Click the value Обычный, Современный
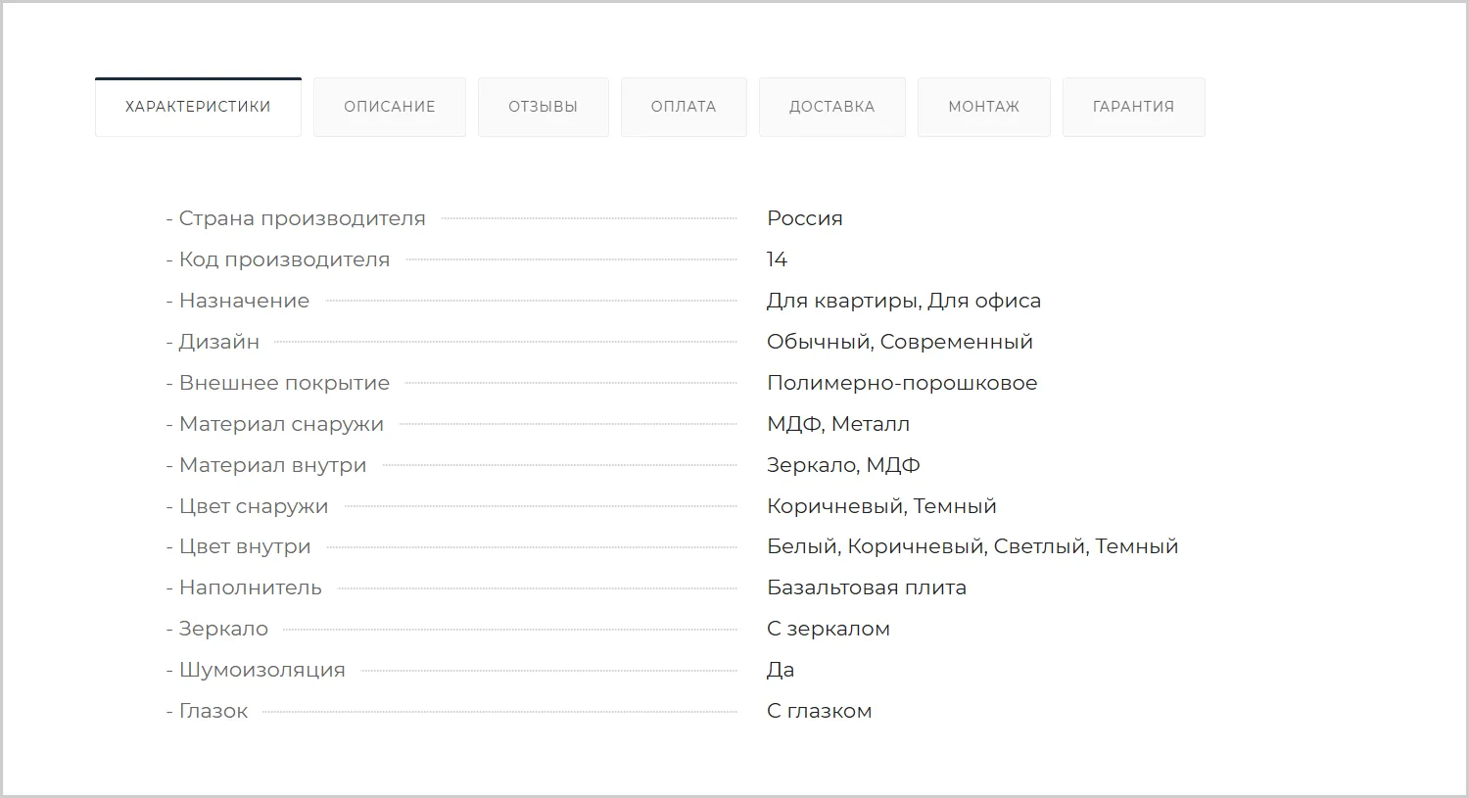The height and width of the screenshot is (798, 1469). pyautogui.click(x=900, y=342)
